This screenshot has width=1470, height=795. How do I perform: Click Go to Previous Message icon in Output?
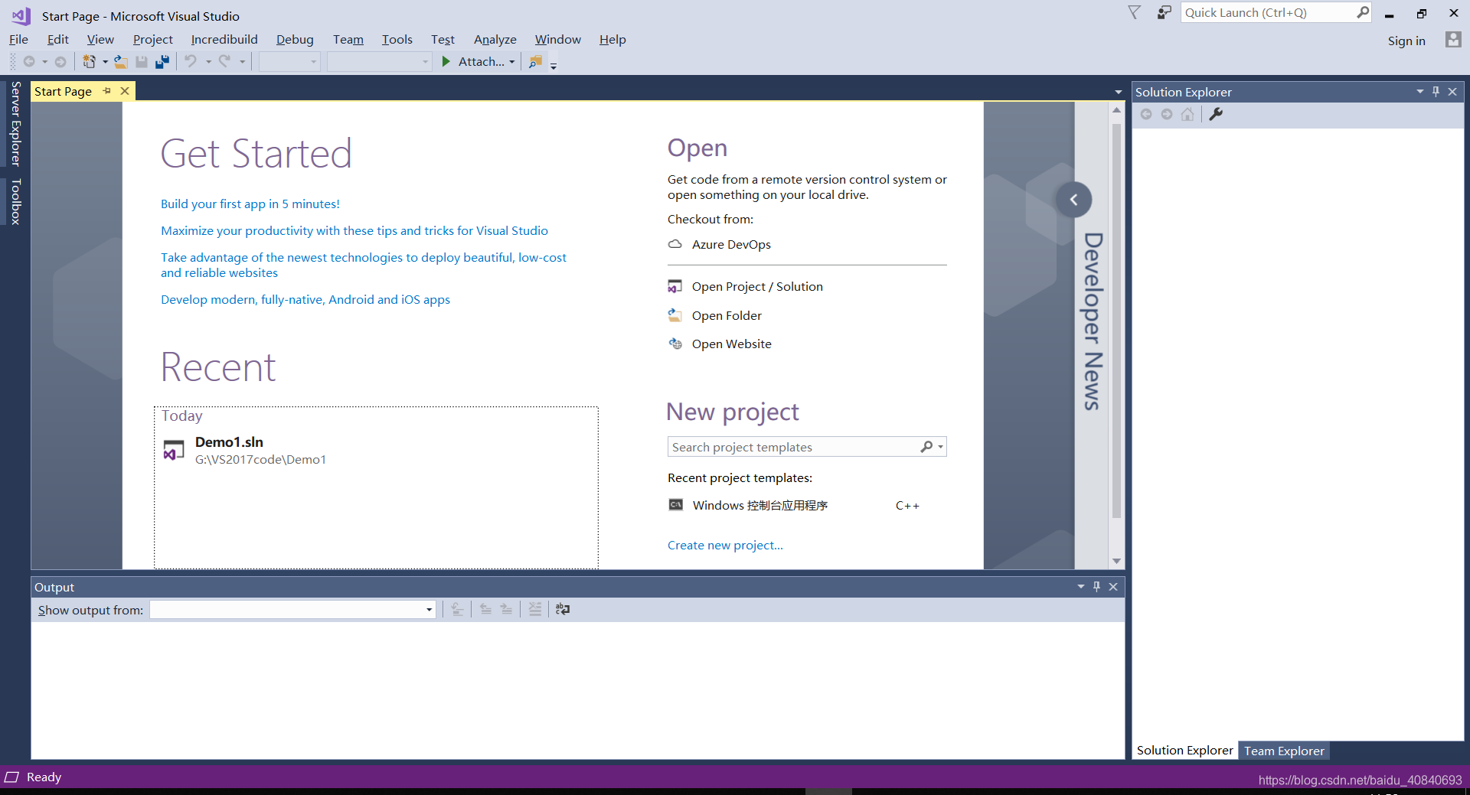click(485, 609)
